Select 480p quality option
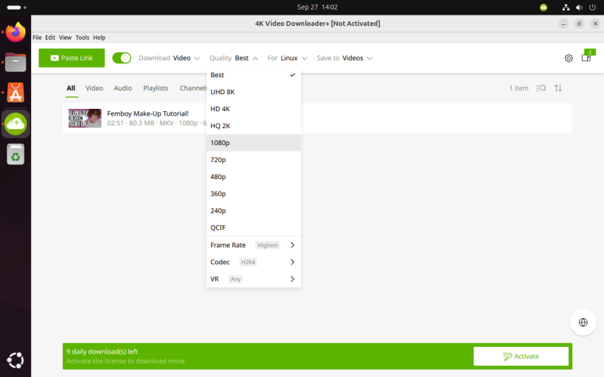The image size is (604, 377). 254,177
